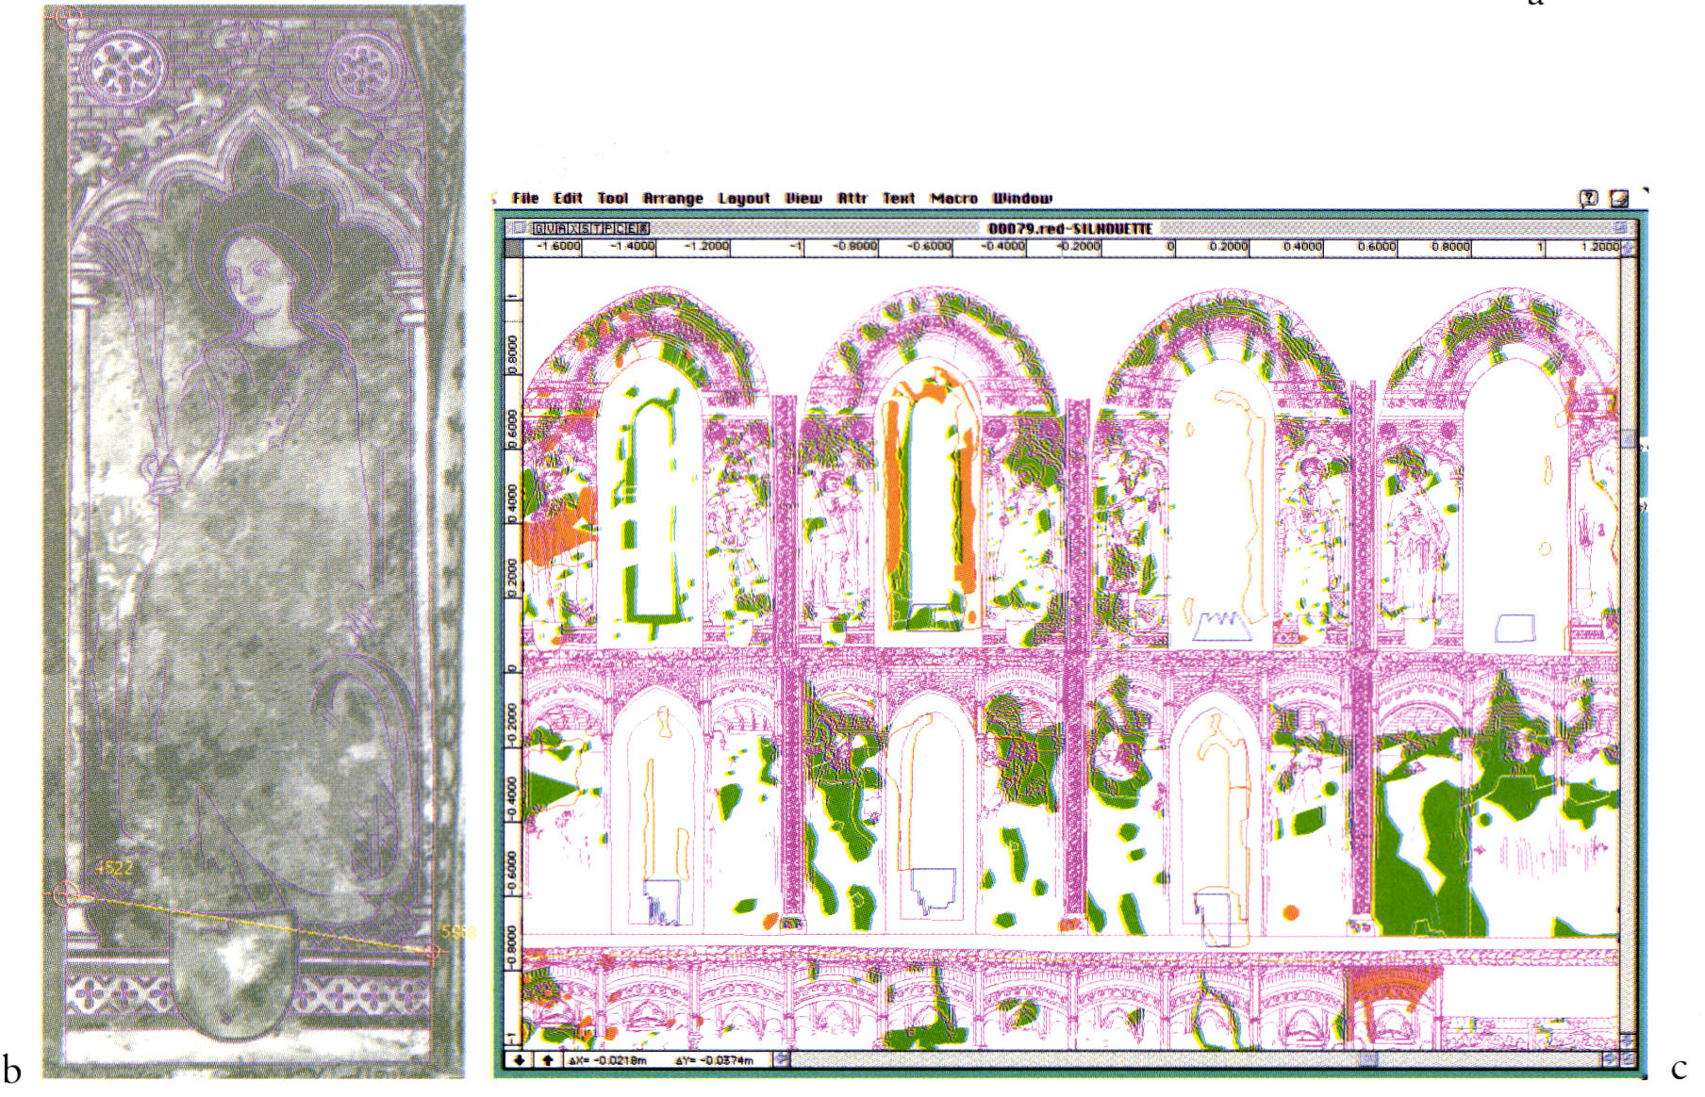Click the vertical scrollbar up arrow

(1628, 247)
